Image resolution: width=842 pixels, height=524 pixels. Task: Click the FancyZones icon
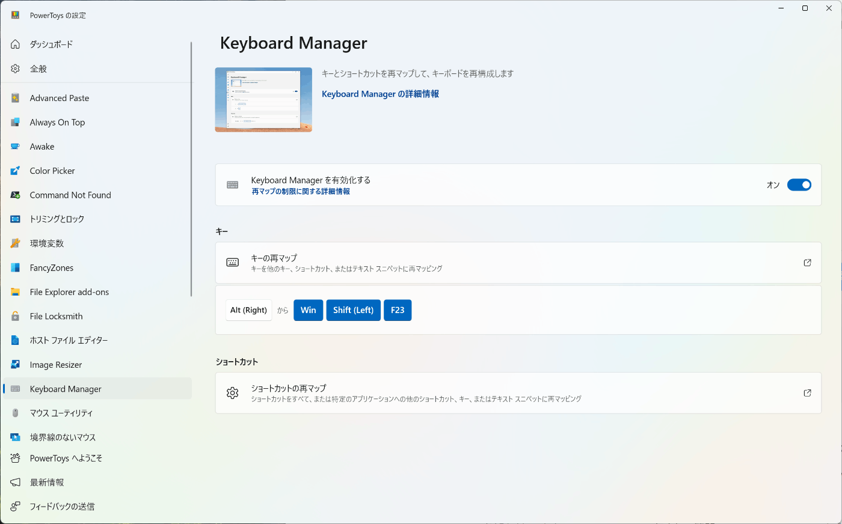point(16,267)
